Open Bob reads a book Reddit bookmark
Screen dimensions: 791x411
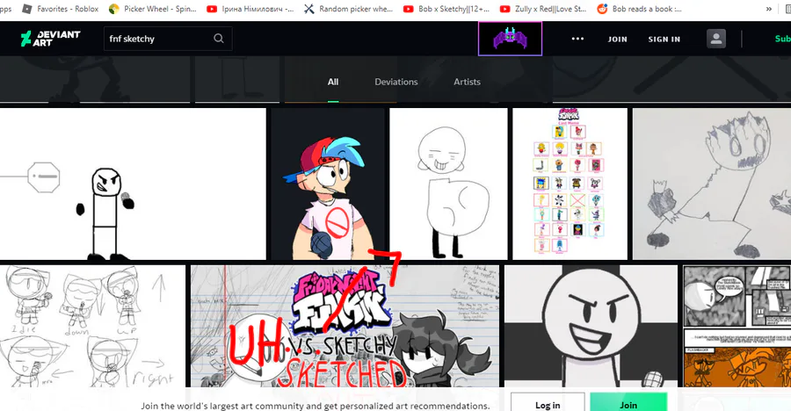pyautogui.click(x=639, y=9)
